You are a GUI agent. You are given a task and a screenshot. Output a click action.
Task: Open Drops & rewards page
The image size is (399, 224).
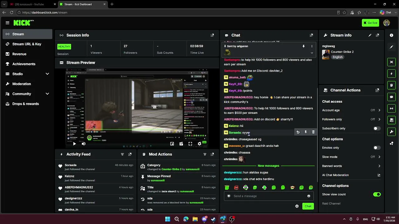point(27,104)
